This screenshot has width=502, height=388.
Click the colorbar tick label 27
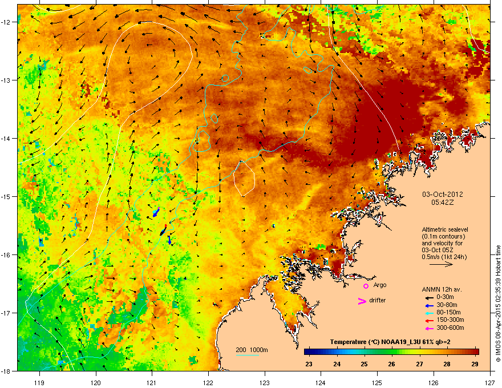[419, 364]
